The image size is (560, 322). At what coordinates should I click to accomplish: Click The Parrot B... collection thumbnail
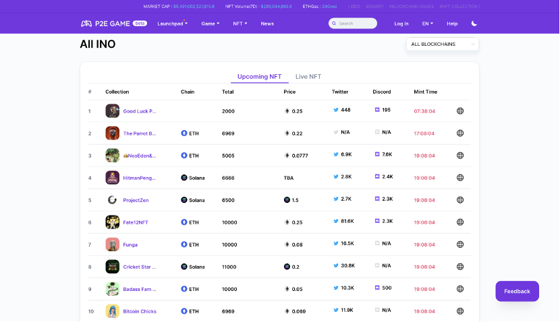tap(113, 133)
